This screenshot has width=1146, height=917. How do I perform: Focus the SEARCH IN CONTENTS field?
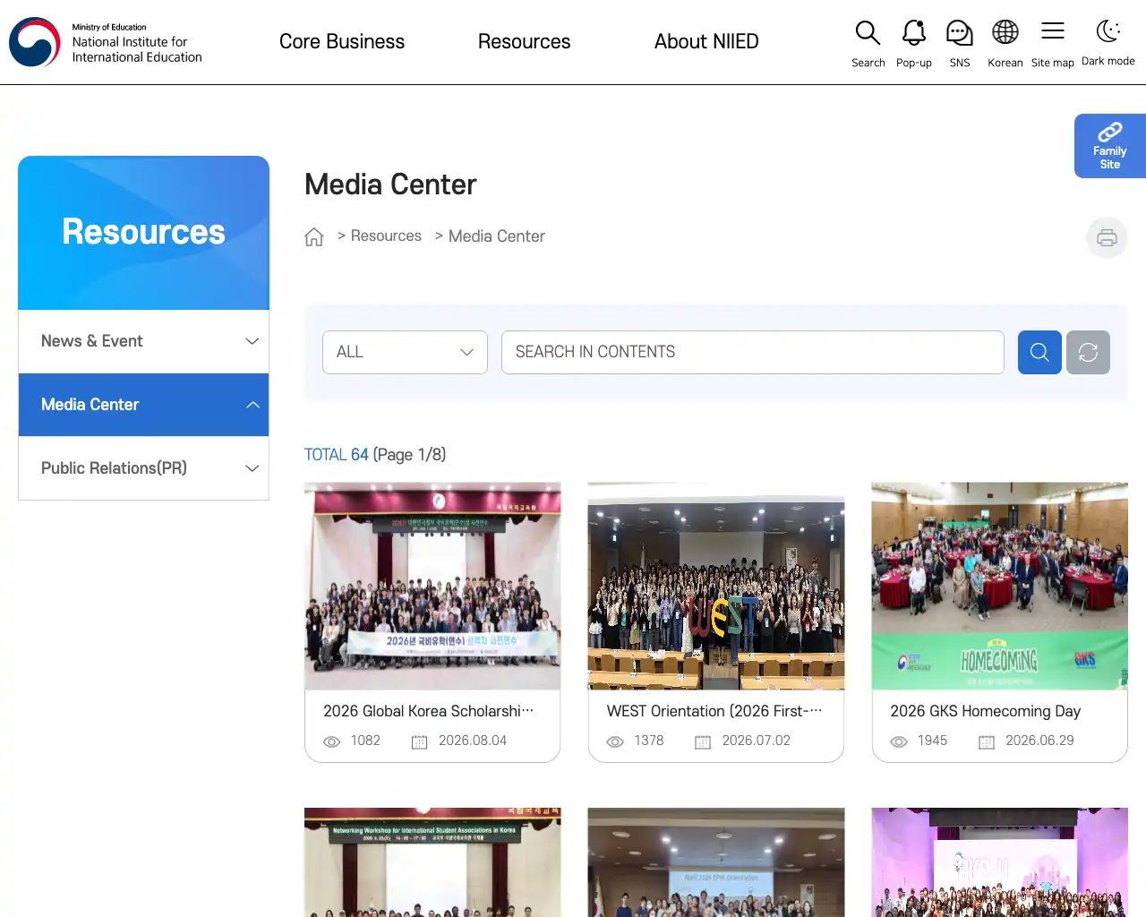pos(753,352)
